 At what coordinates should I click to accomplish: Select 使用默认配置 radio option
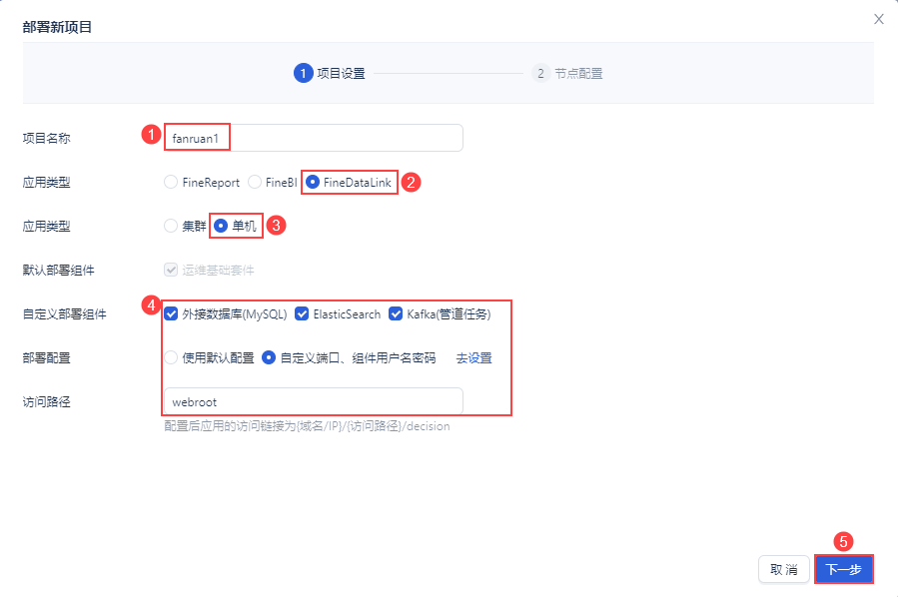coord(171,357)
